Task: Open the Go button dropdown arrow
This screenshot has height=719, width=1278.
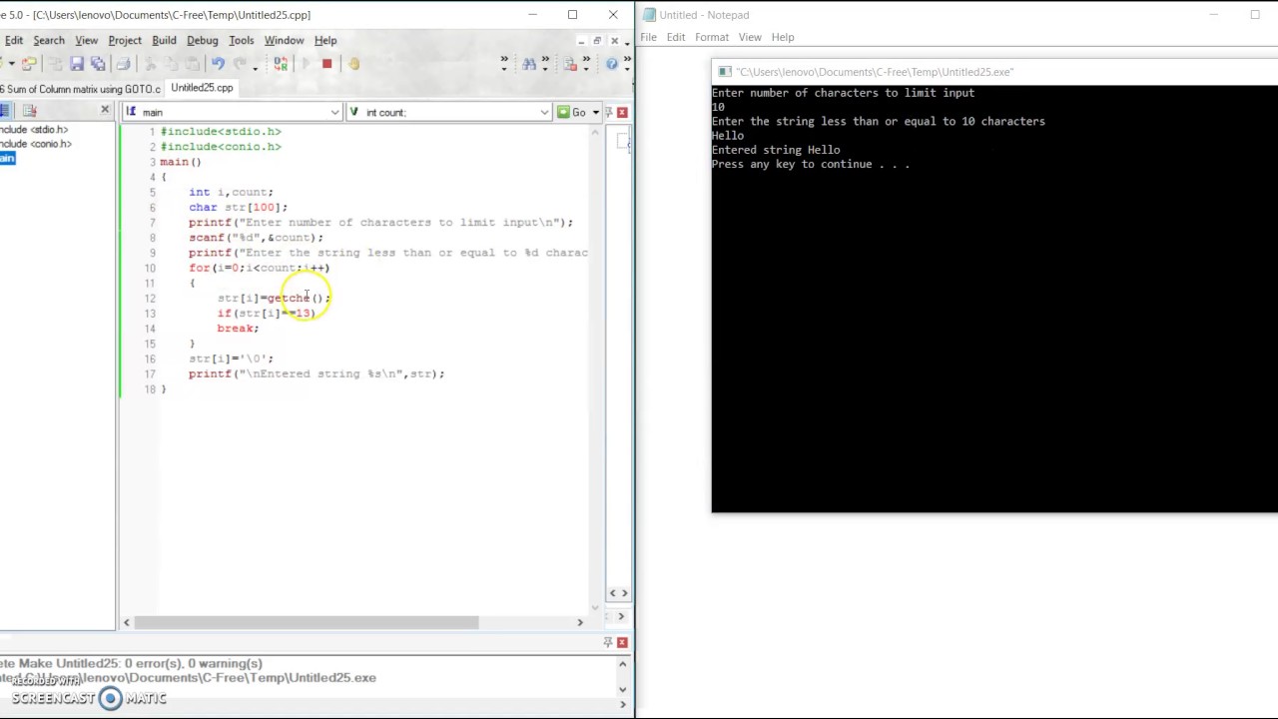Action: (595, 112)
